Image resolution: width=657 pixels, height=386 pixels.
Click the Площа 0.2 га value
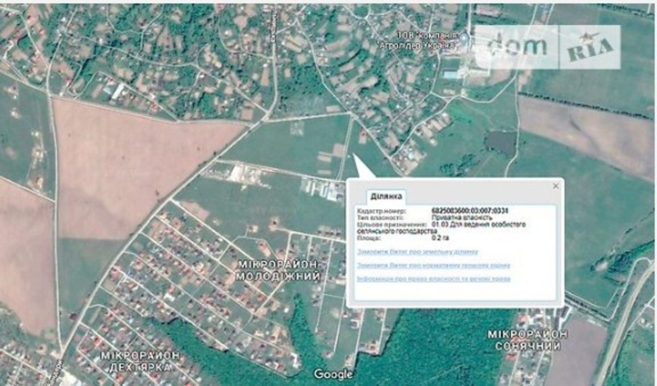(438, 238)
